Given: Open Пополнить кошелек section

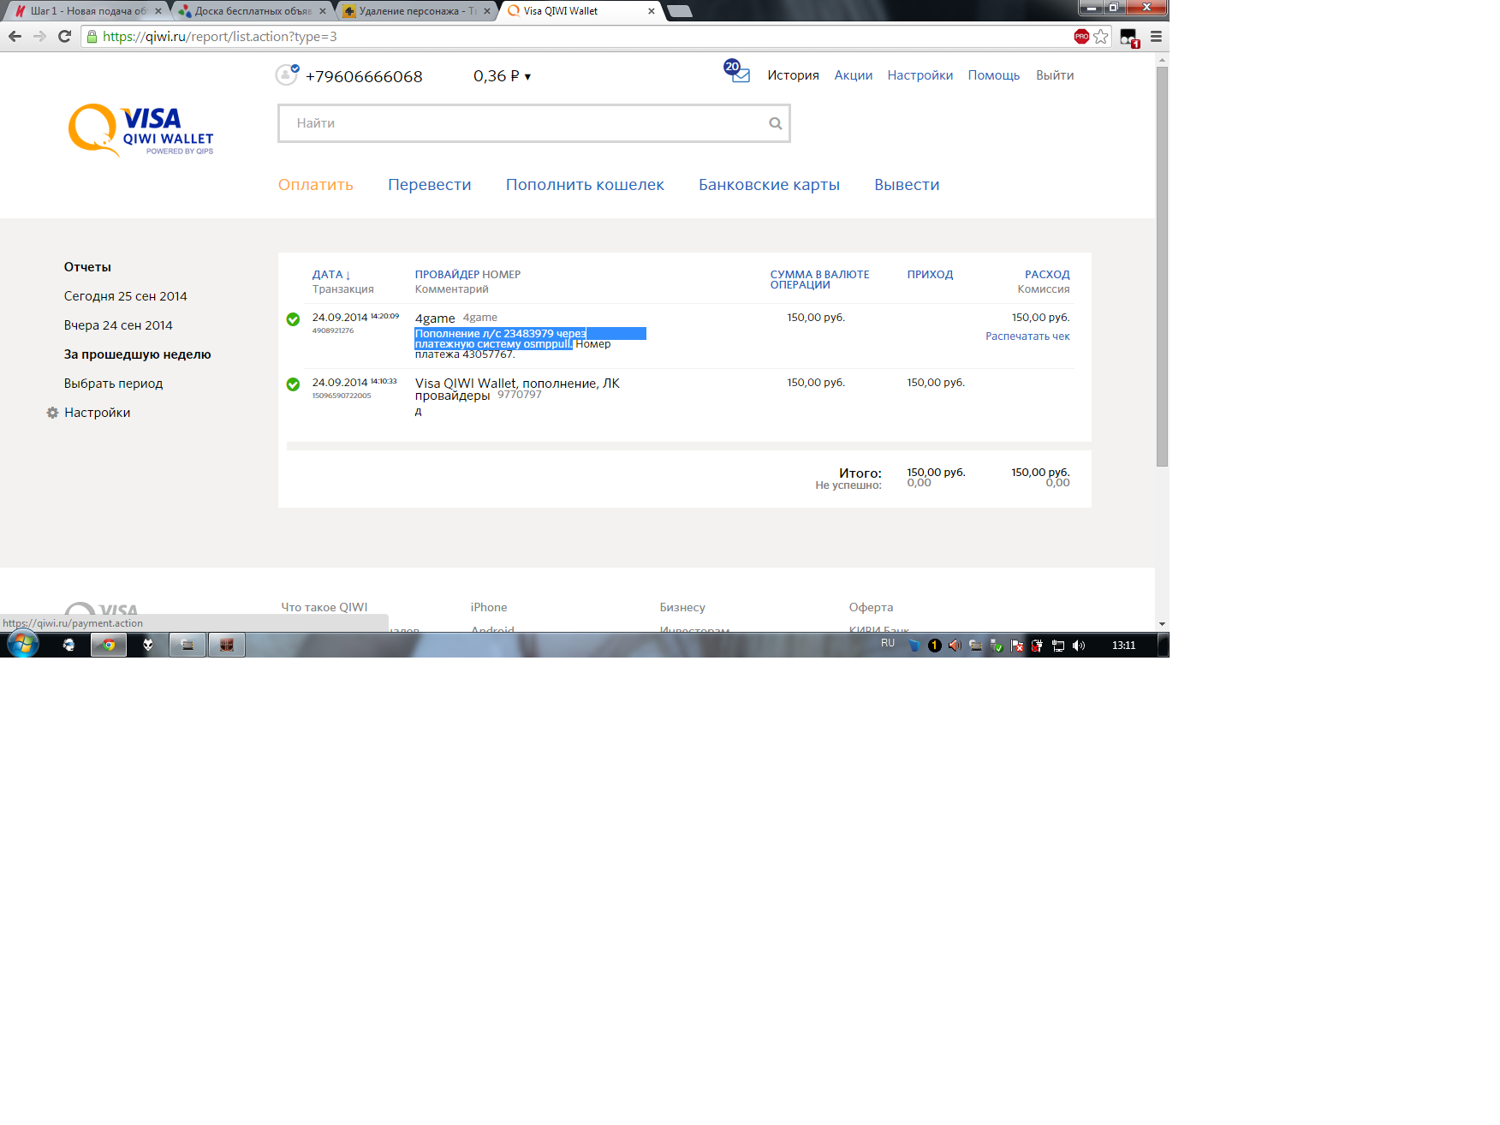Looking at the screenshot, I should (585, 185).
